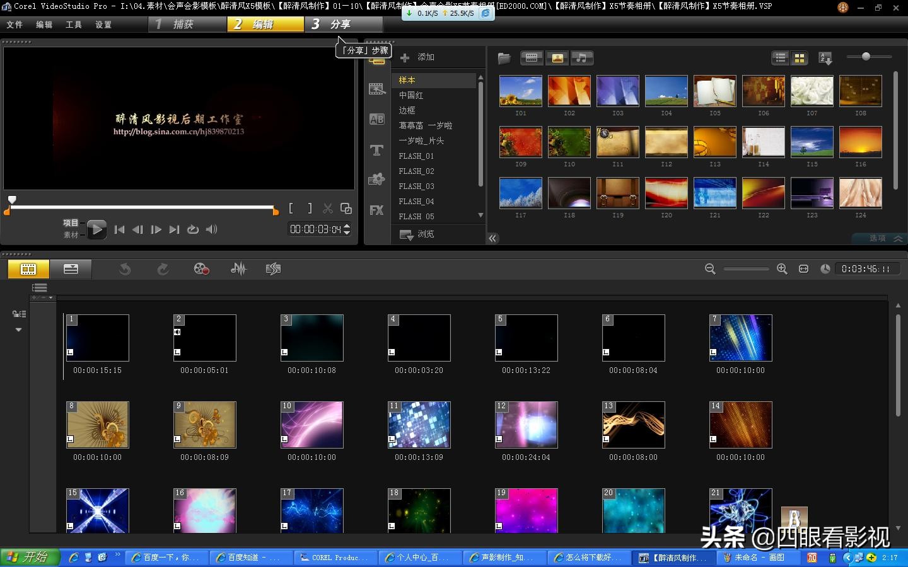
Task: Open the Transition library icon
Action: point(377,119)
